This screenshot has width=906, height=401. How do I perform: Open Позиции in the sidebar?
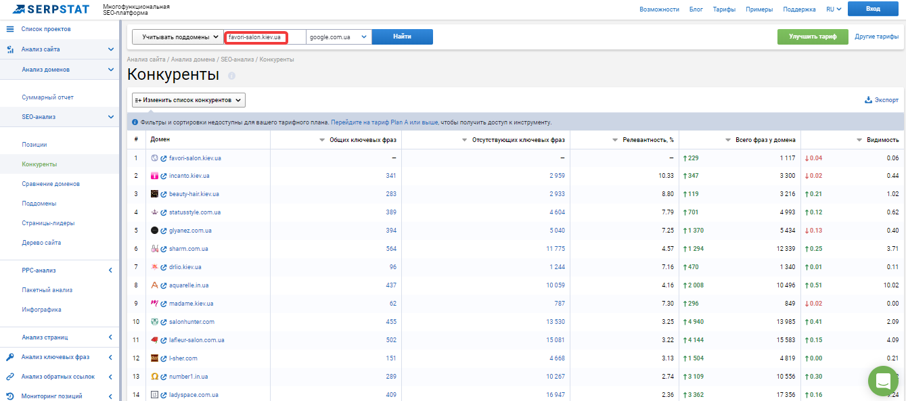point(35,145)
